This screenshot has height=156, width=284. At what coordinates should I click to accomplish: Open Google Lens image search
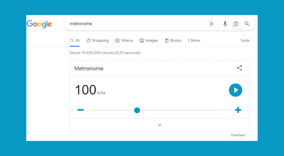[236, 24]
